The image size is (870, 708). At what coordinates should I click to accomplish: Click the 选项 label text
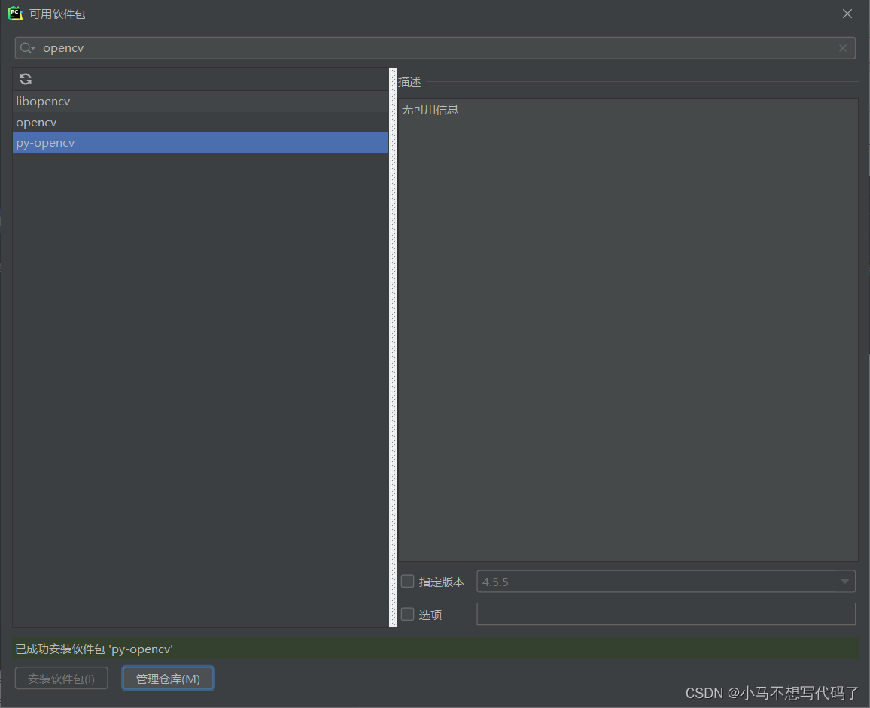tap(430, 615)
